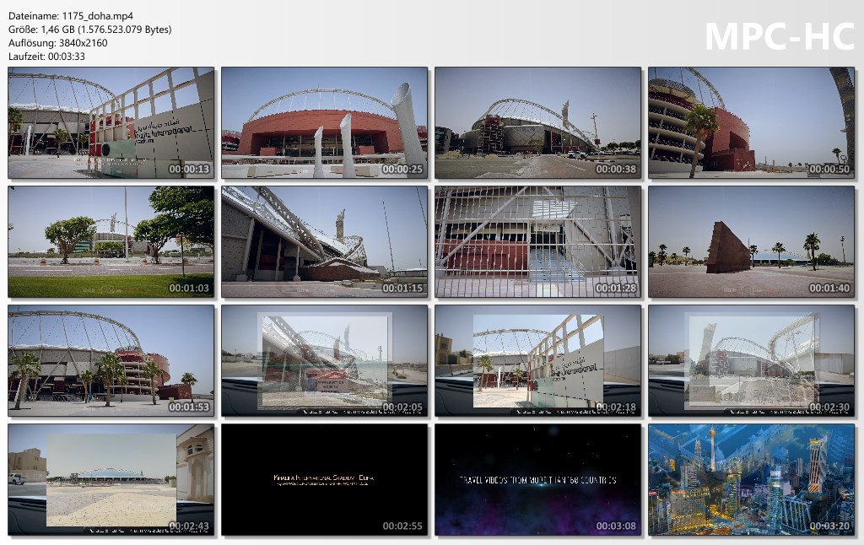Click the Dateiname 1175_doha.mp4 text

point(71,16)
